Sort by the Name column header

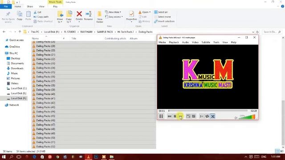pyautogui.click(x=35, y=39)
